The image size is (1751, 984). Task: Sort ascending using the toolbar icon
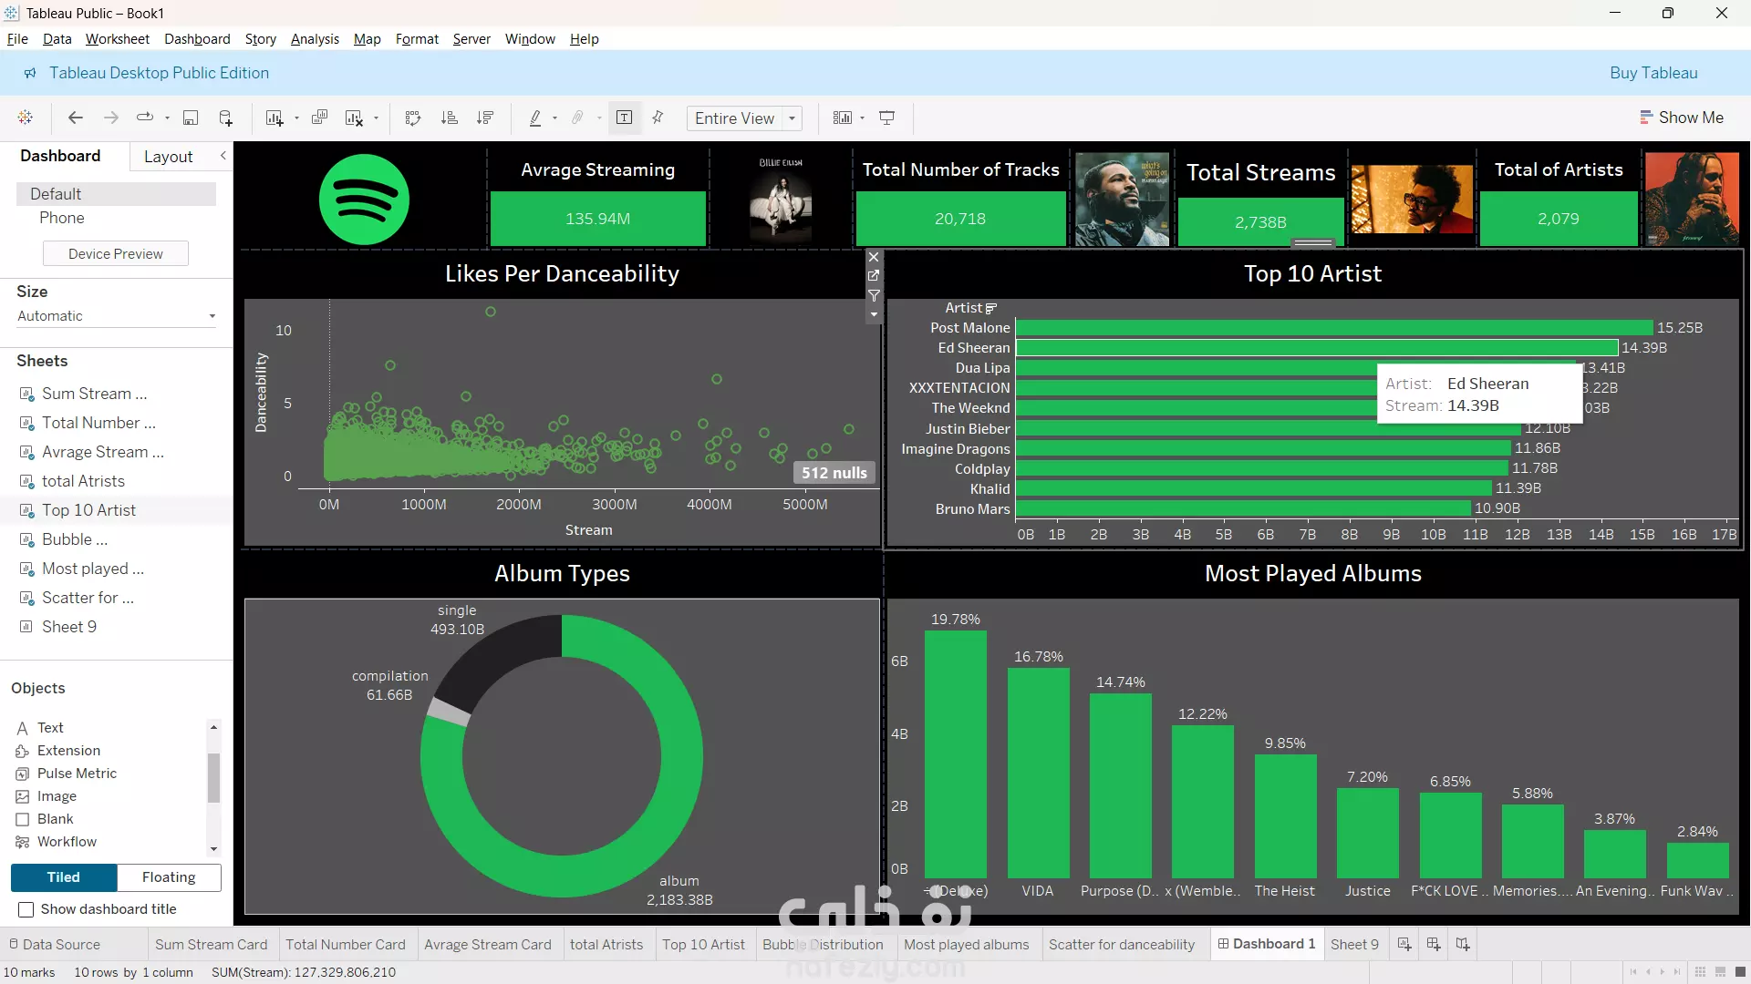click(449, 118)
